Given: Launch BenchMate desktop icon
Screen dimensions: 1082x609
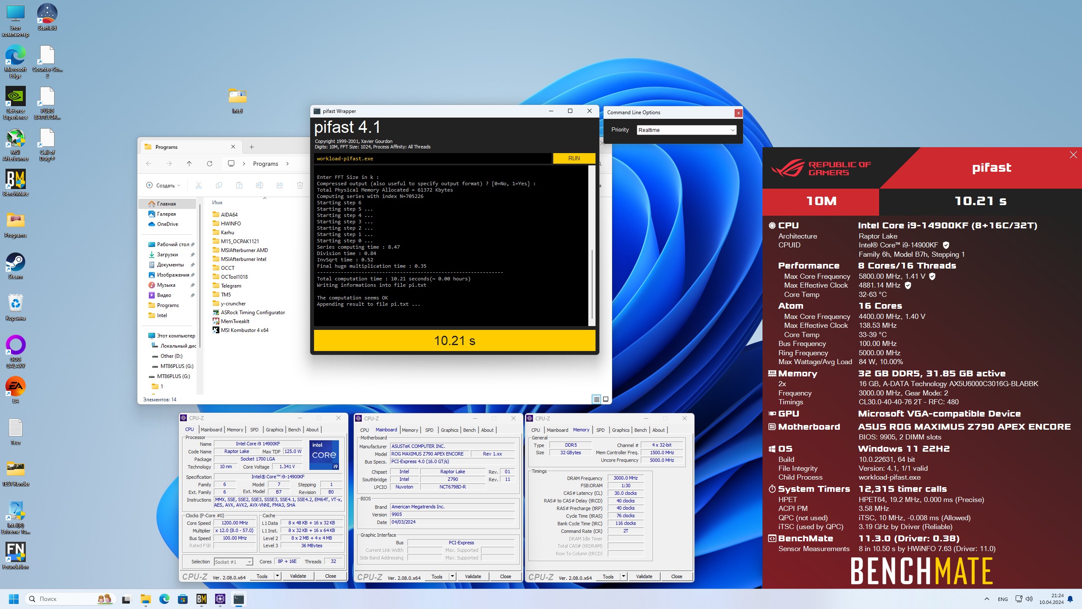Looking at the screenshot, I should tap(15, 183).
